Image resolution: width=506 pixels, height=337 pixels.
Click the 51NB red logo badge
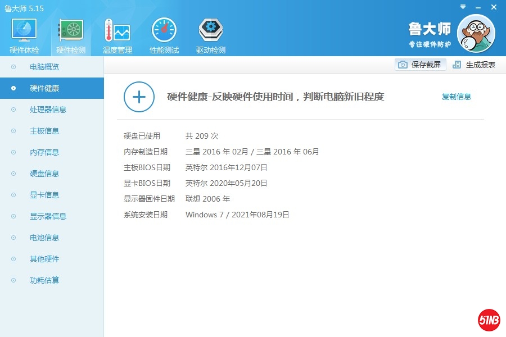click(489, 320)
